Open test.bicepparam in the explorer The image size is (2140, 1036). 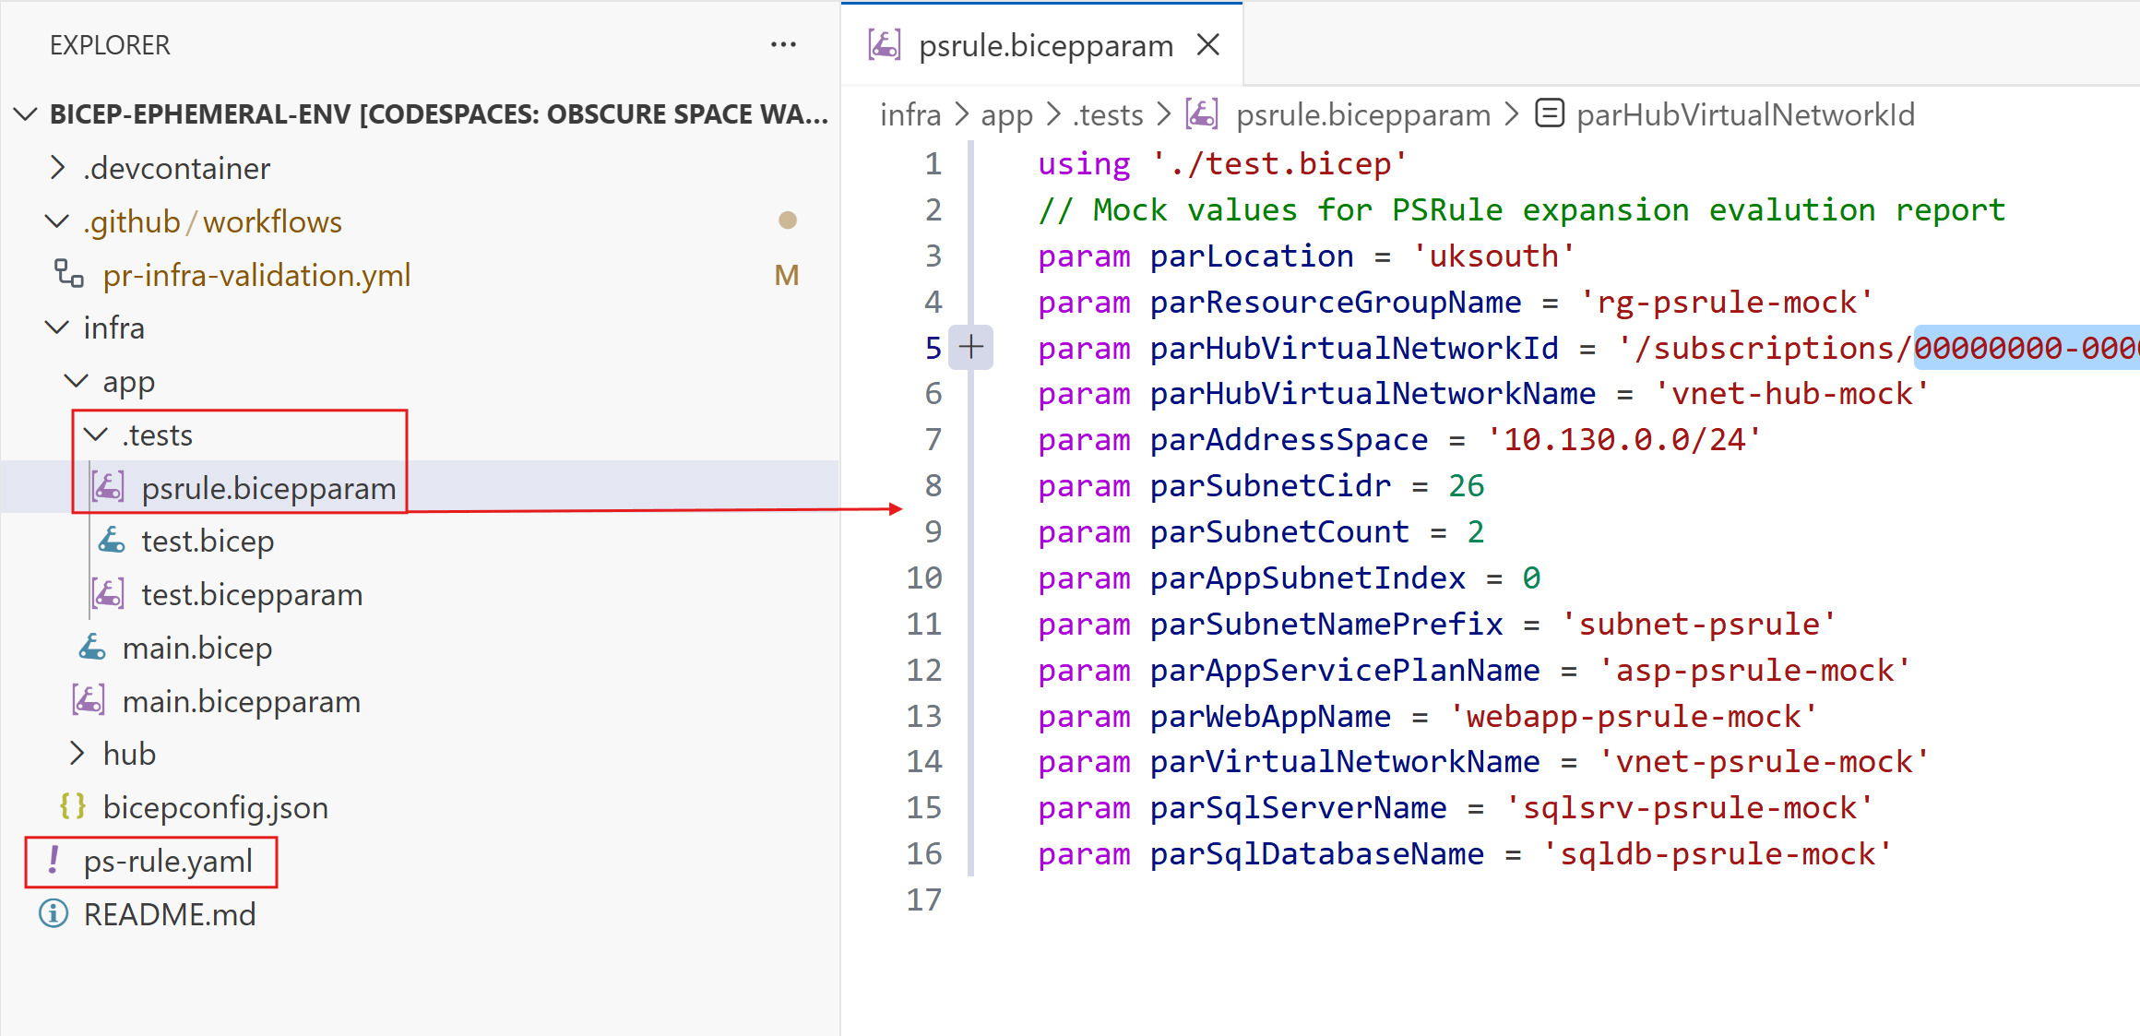click(251, 594)
